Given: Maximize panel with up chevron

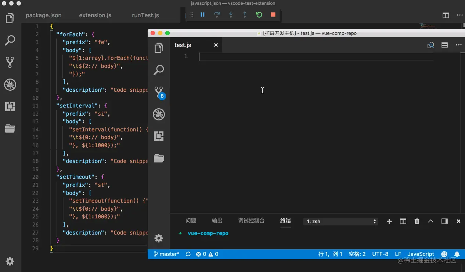Looking at the screenshot, I should tap(431, 221).
